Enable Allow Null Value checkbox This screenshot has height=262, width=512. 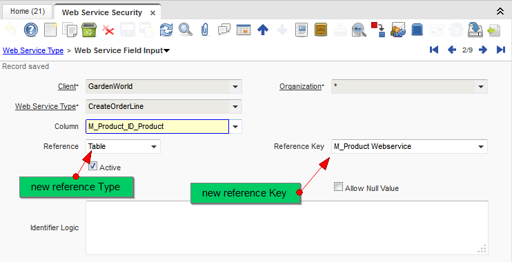[338, 187]
